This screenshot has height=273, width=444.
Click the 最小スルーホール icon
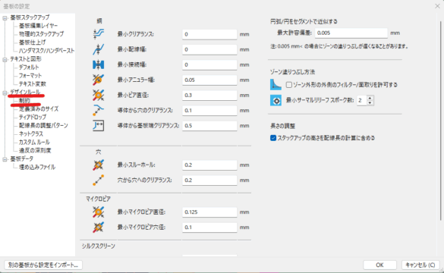click(x=98, y=165)
